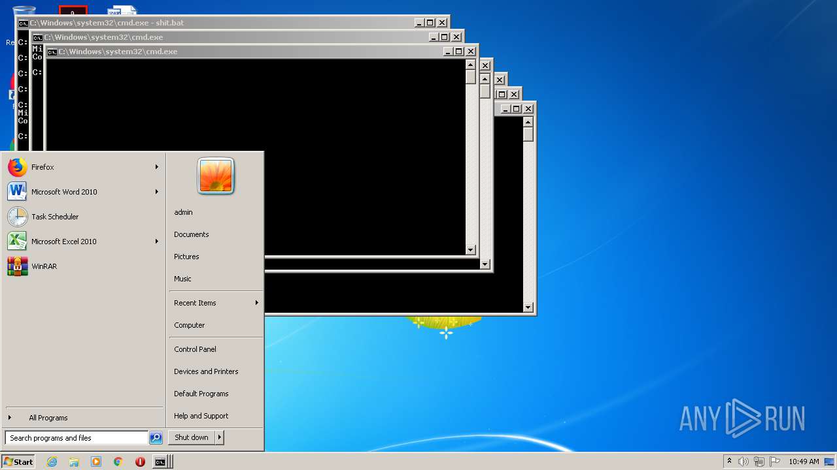Launch Windows Media Player from taskbar

pos(96,462)
